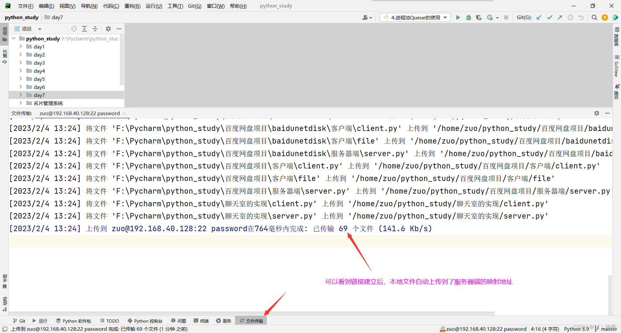Open the user account icon dropdown
Viewport: 621px width, 333px height.
click(x=367, y=17)
